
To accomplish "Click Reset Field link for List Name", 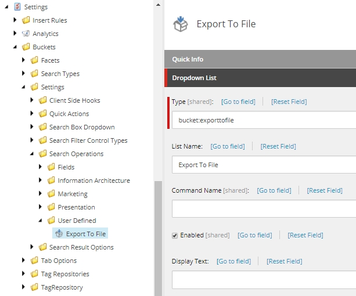I will pyautogui.click(x=279, y=146).
